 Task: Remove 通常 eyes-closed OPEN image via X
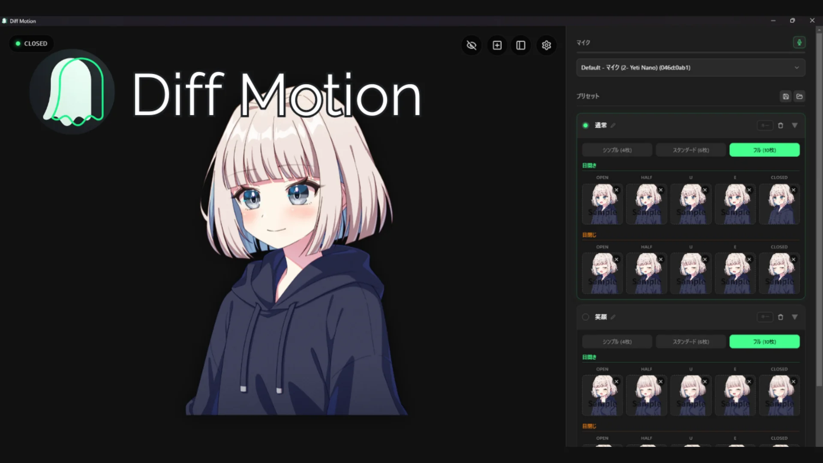pos(616,259)
